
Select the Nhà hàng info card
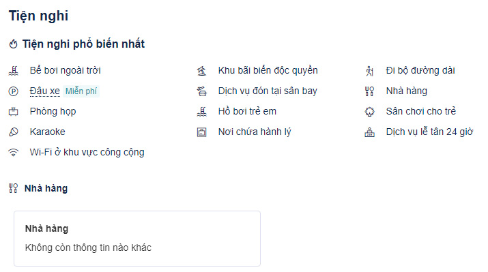tap(137, 239)
